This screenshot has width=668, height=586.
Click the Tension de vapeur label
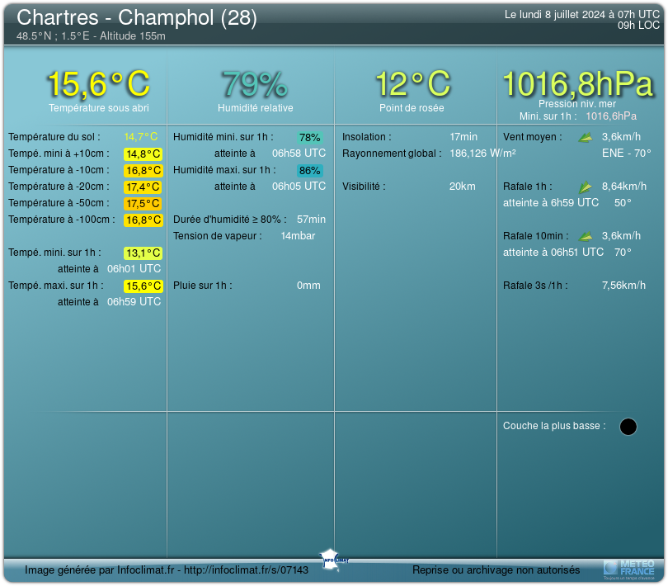point(217,236)
